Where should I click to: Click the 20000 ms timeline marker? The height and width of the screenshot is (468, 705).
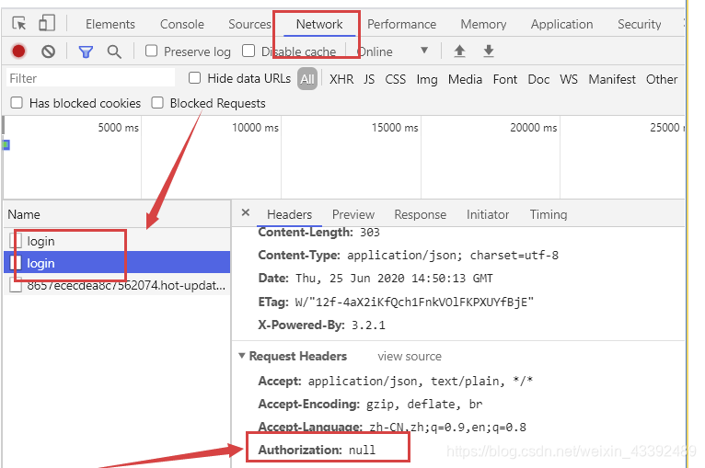coord(533,128)
